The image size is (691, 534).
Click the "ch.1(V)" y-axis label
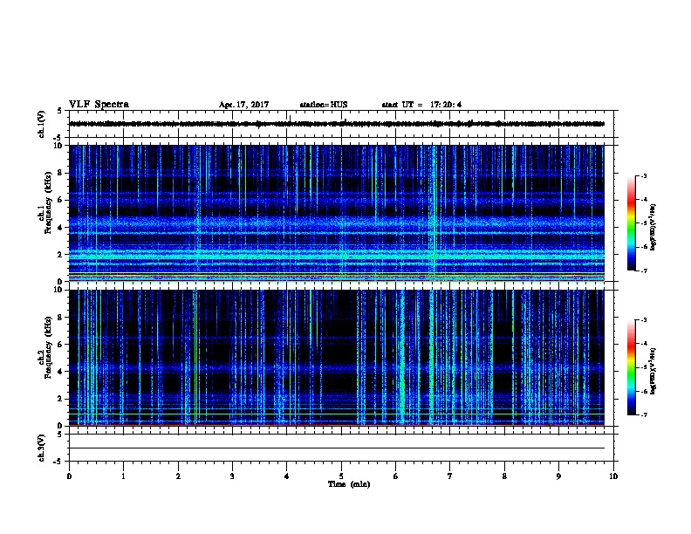pos(42,124)
